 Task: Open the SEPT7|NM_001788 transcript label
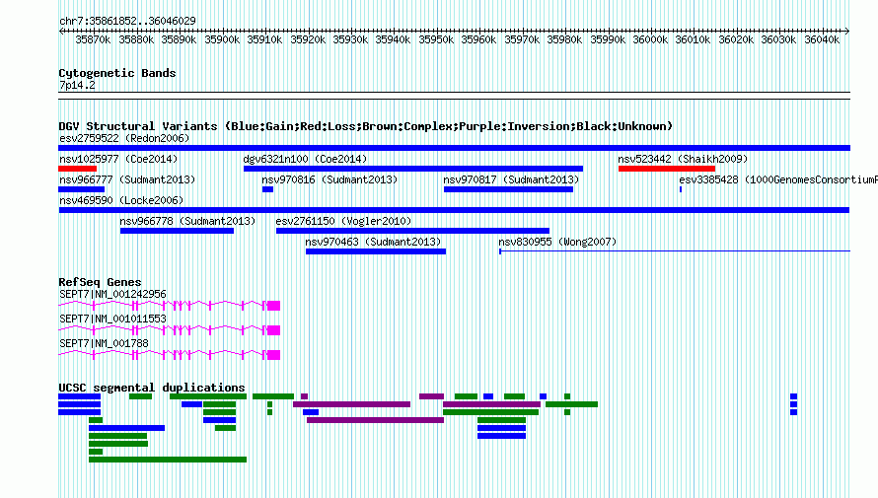[104, 343]
